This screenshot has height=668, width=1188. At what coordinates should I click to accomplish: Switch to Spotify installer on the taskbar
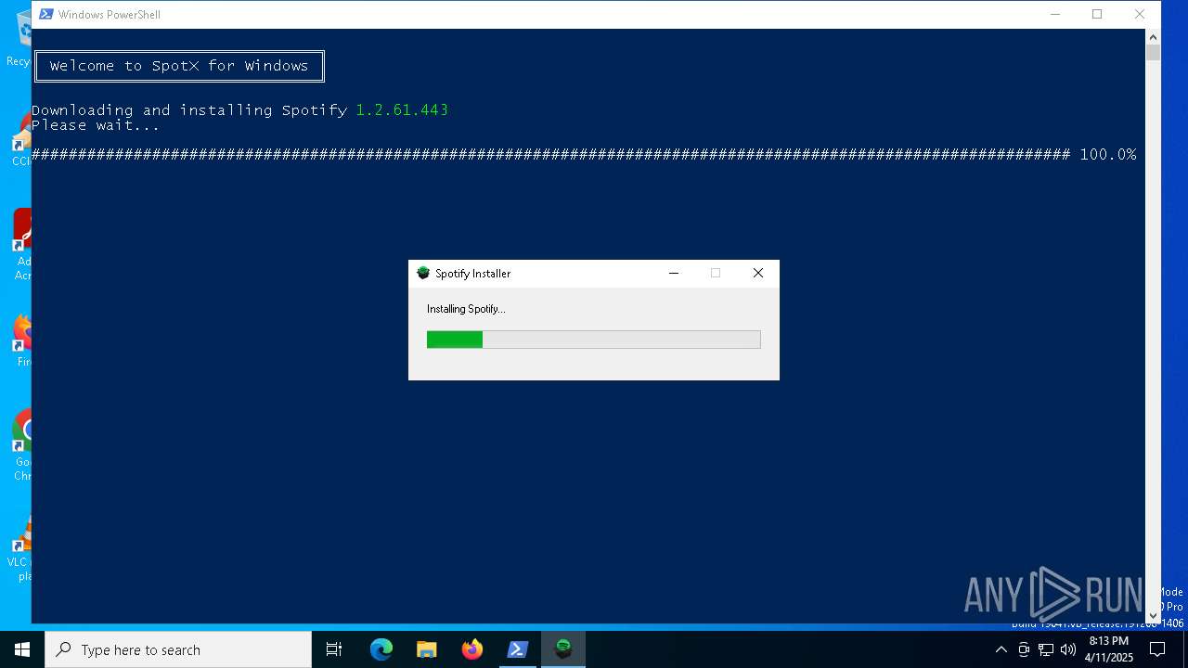563,649
